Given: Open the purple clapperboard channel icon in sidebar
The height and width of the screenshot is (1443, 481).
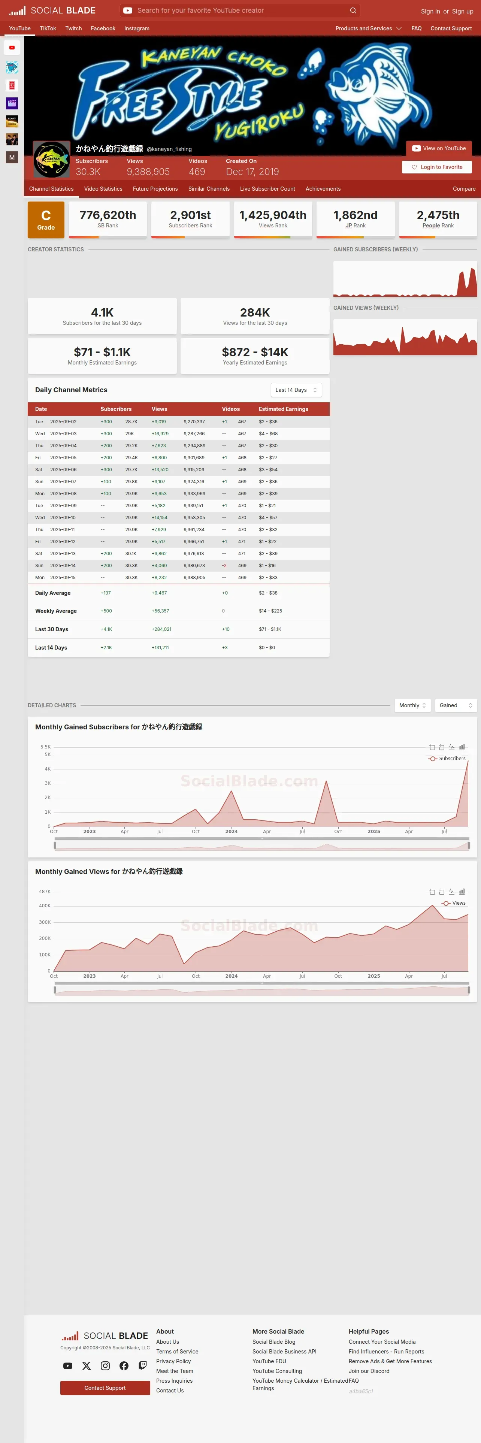Looking at the screenshot, I should click(x=12, y=103).
